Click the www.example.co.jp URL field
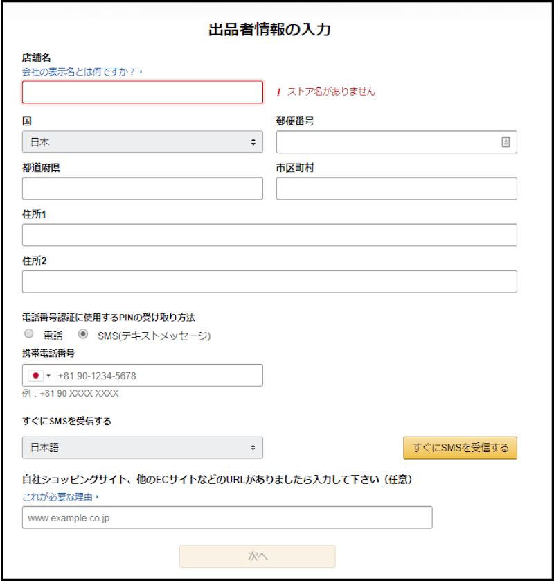Screen dimensions: 554x581 (x=227, y=517)
